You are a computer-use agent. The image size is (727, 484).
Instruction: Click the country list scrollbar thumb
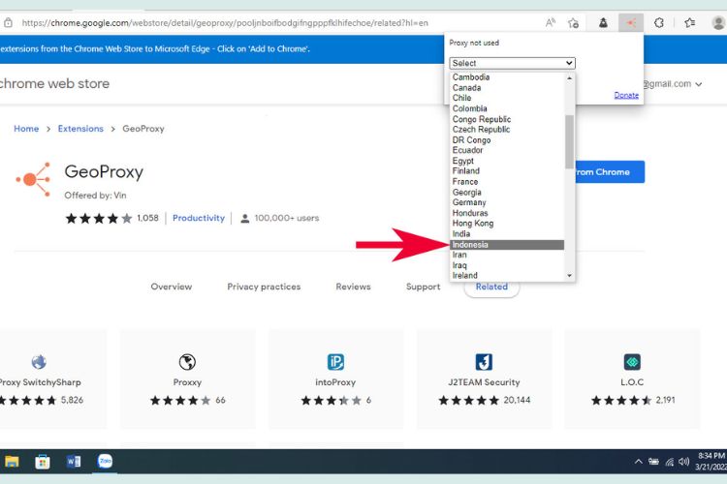[x=569, y=141]
